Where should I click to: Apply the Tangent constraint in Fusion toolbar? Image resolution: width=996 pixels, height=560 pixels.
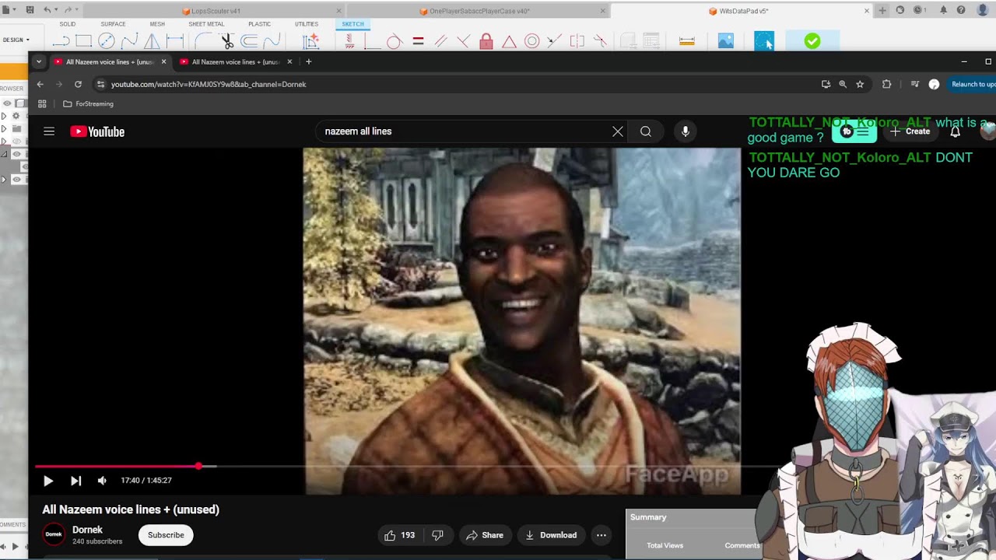394,41
